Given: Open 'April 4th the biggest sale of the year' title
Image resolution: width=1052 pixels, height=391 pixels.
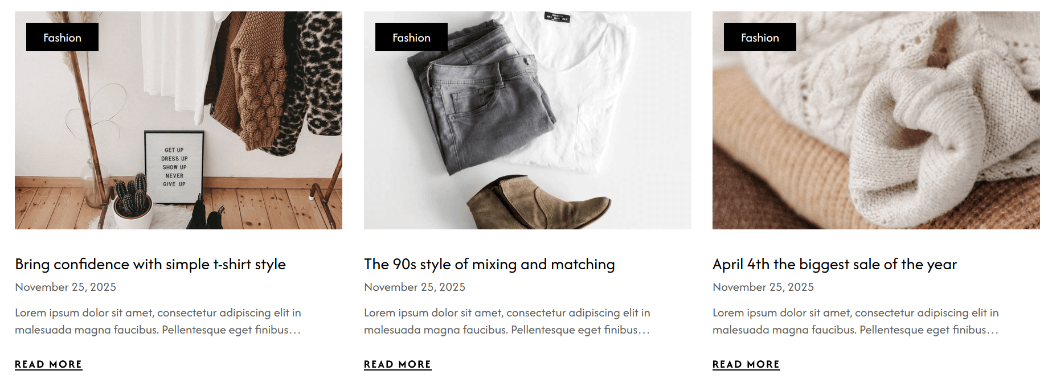Looking at the screenshot, I should click(x=834, y=265).
